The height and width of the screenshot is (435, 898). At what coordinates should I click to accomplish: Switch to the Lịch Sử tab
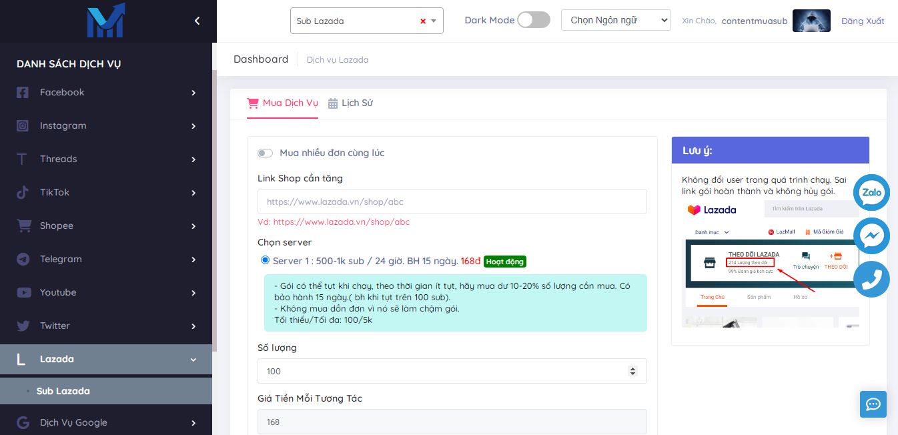point(350,103)
